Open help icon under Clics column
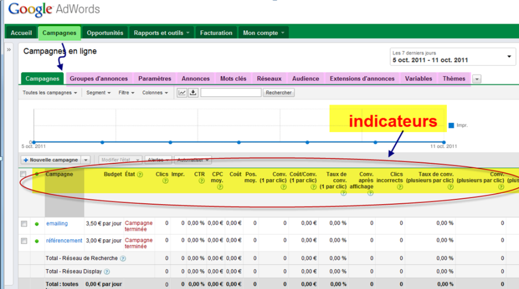 click(165, 180)
